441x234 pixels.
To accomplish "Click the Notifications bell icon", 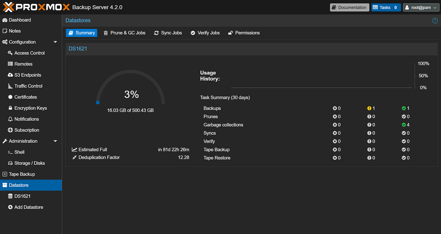I will click(10, 119).
